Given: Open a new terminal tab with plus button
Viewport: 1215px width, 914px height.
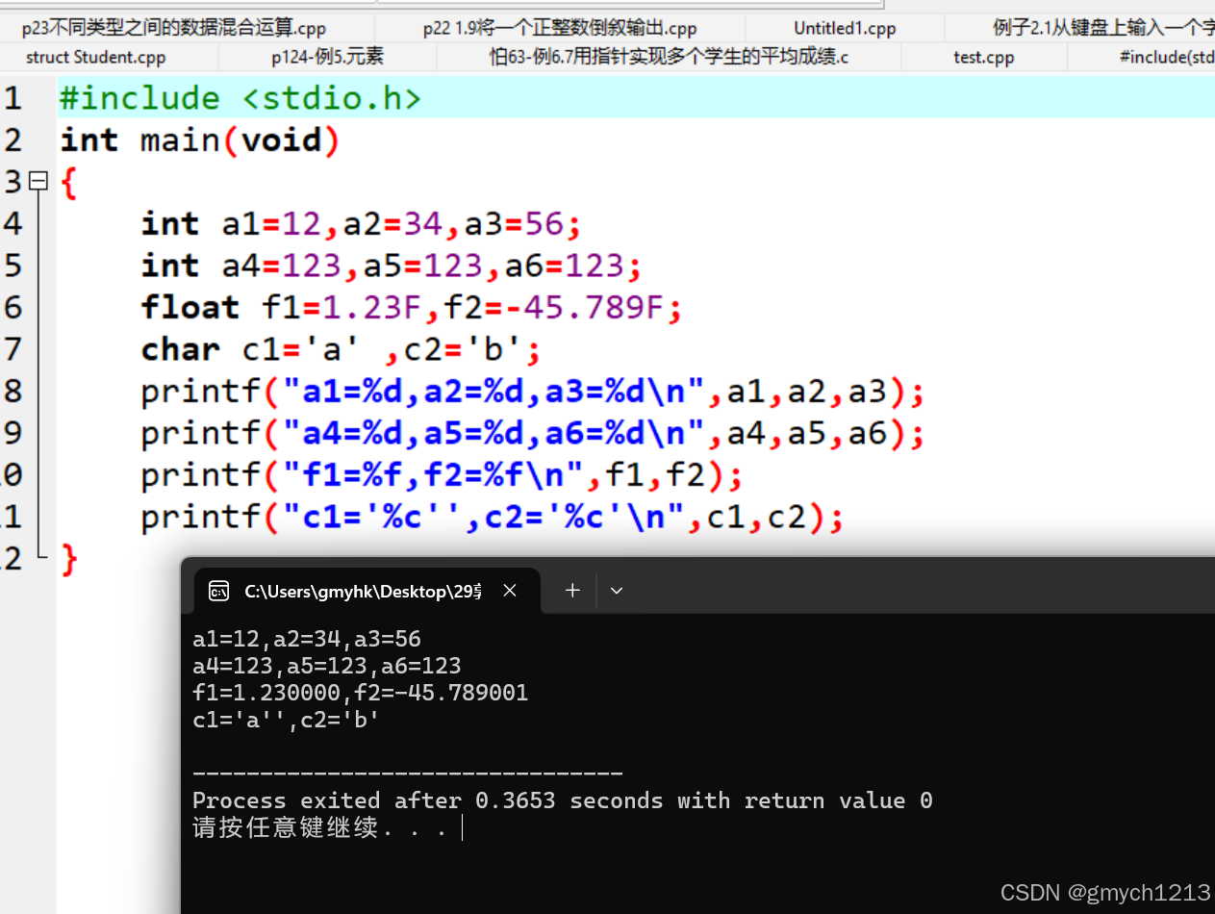Looking at the screenshot, I should pos(572,591).
